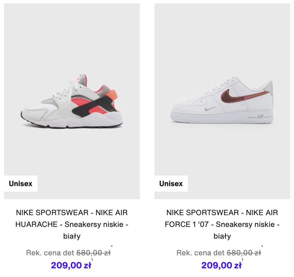294x277 pixels.
Task: Click footnote marker 1 above the Huarache sale price
Action: (x=92, y=260)
